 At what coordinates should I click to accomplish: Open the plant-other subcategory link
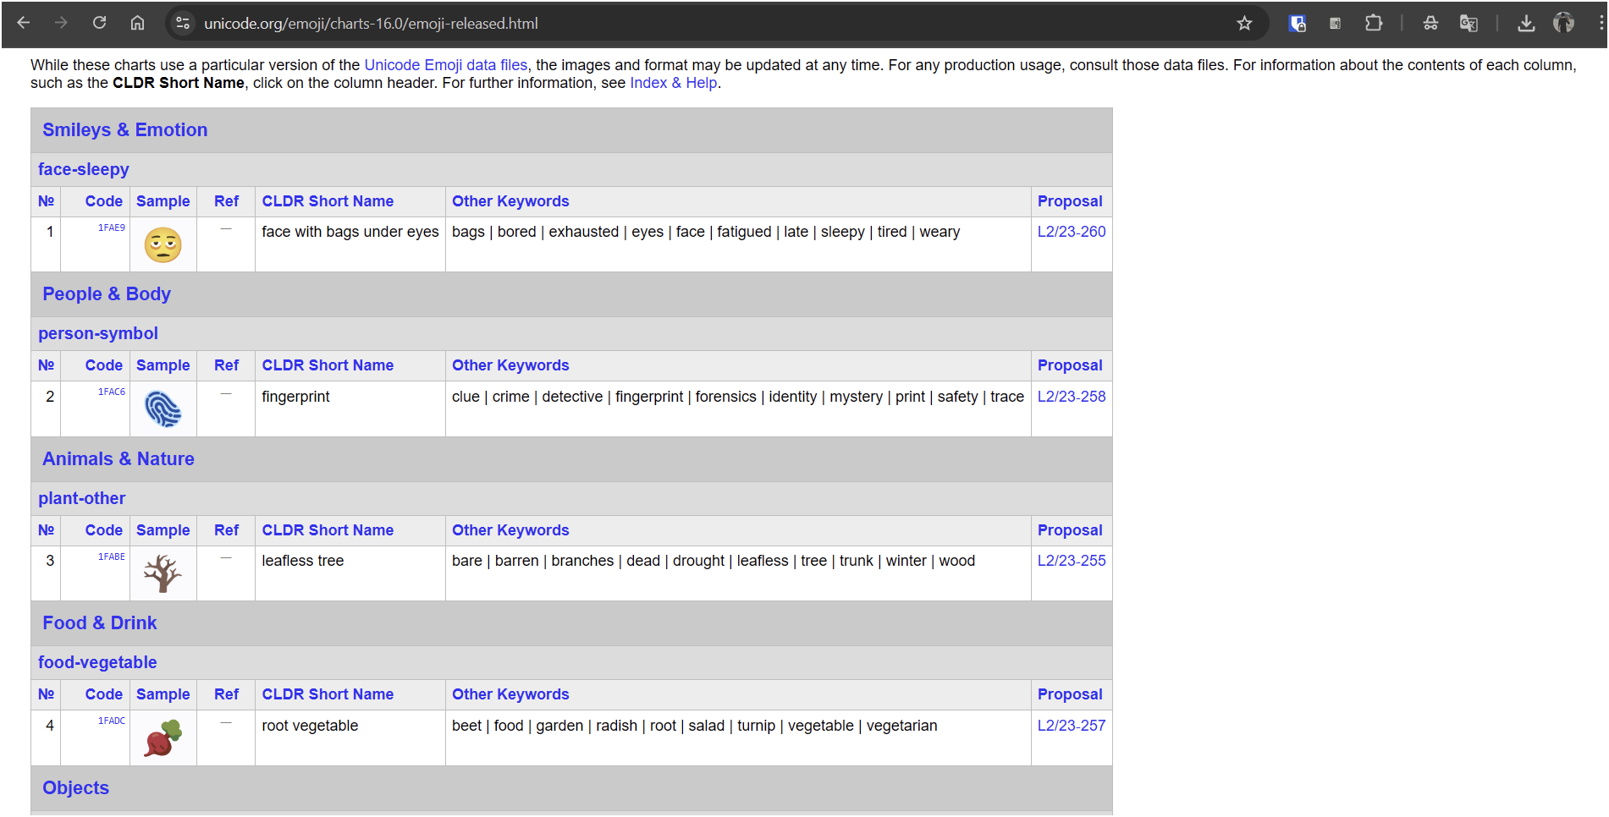(x=82, y=498)
